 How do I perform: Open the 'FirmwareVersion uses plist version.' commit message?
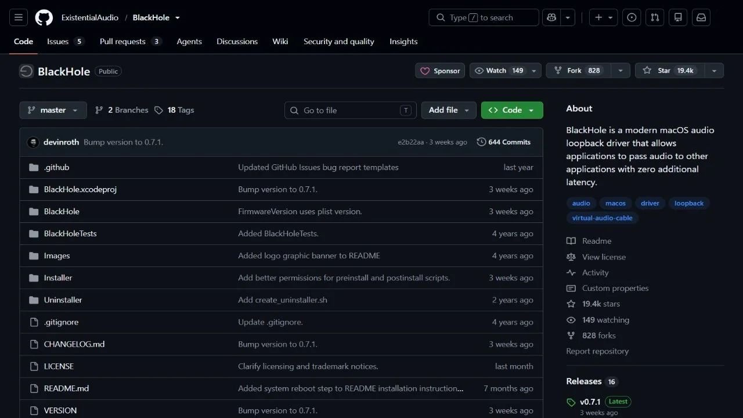click(300, 211)
